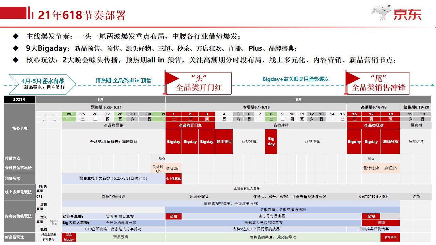Click the 狂欢继续 cell
436x245 pixels.
[416, 142]
